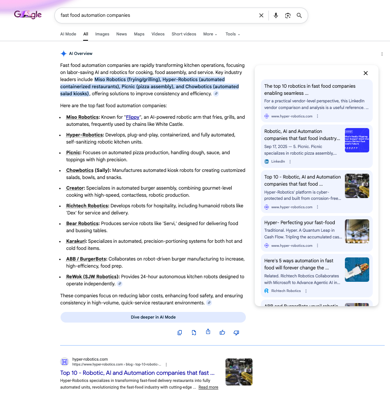Give thumbs up to AI Overview
The width and height of the screenshot is (390, 397).
pos(222,332)
